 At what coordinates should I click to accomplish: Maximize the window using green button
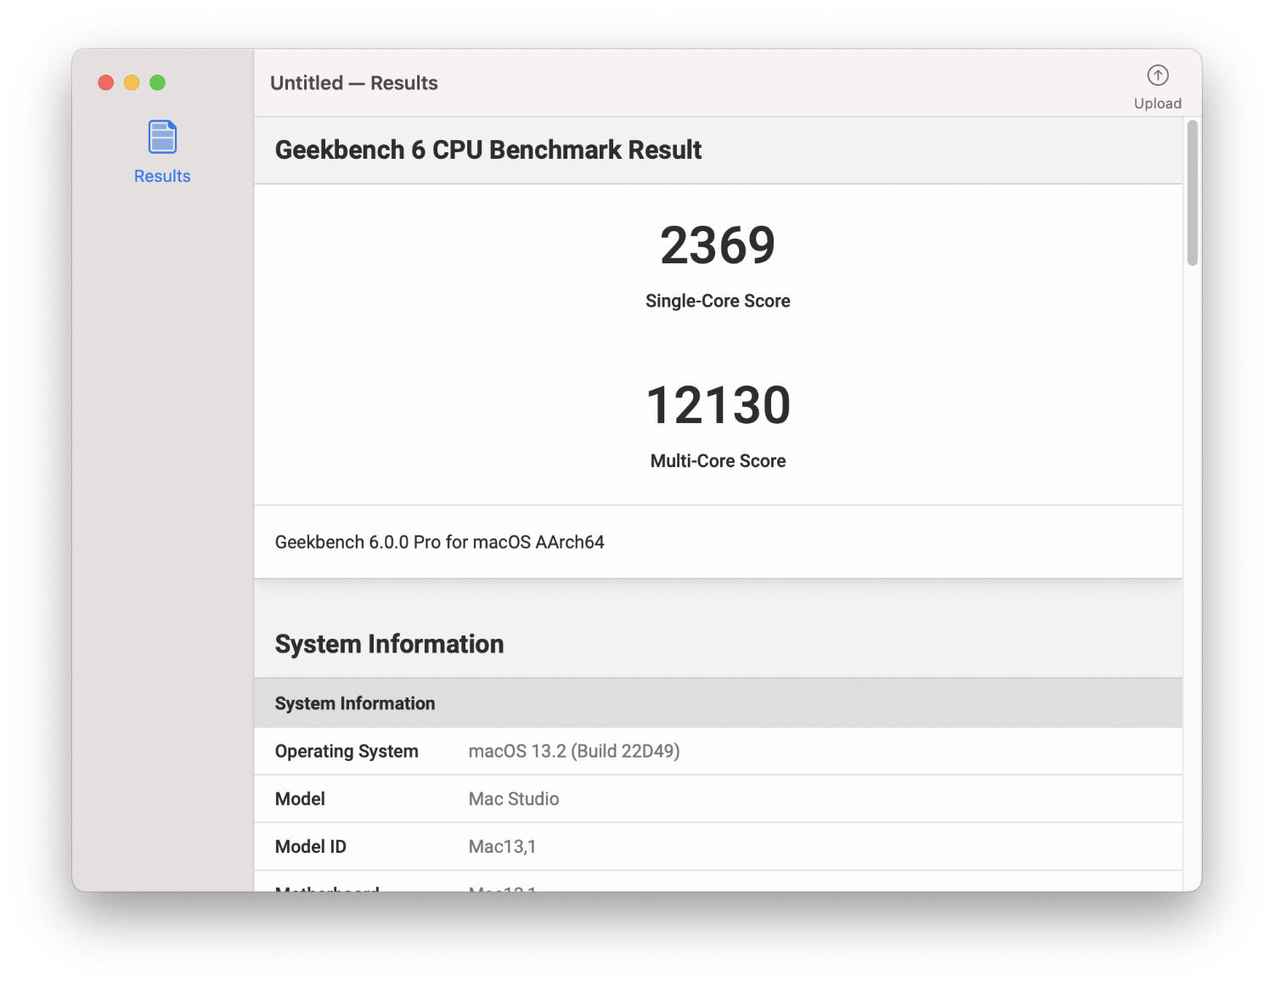(157, 82)
